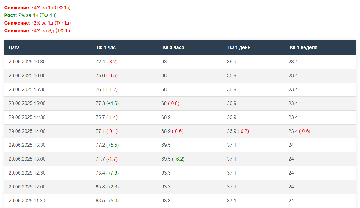Click the 1-day value '36.9' in the 16:00 row
Image resolution: width=360 pixels, height=208 pixels.
point(232,75)
